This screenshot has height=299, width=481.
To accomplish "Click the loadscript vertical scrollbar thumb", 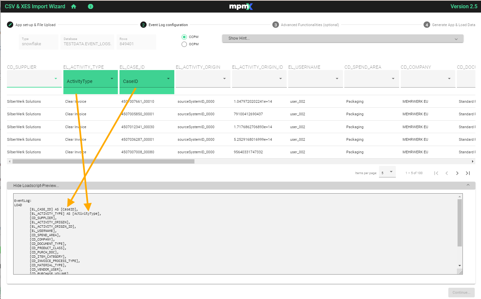I will 460,223.
